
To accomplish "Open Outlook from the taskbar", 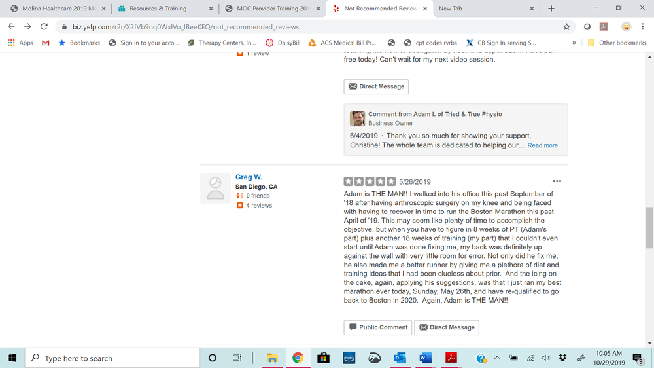I will [400, 358].
